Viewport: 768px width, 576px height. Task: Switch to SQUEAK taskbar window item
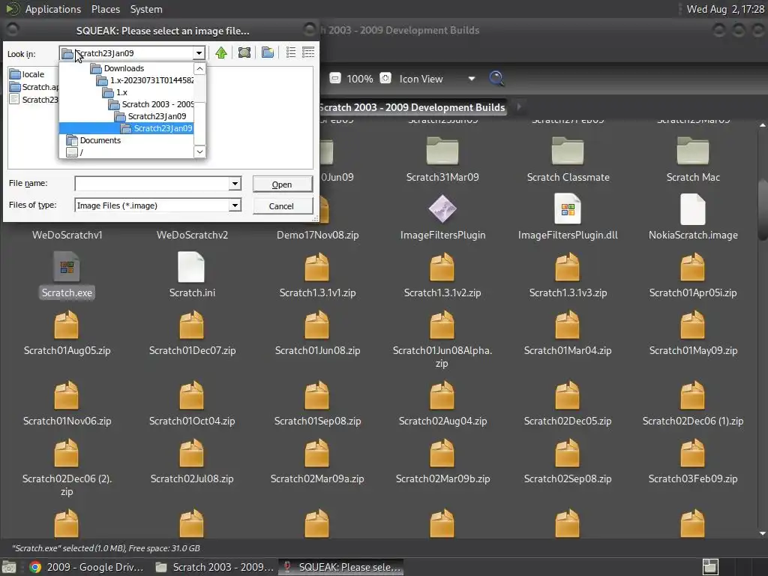(x=342, y=567)
